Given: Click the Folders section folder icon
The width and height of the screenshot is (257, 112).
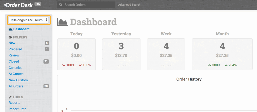Looking at the screenshot, I should point(10,37).
